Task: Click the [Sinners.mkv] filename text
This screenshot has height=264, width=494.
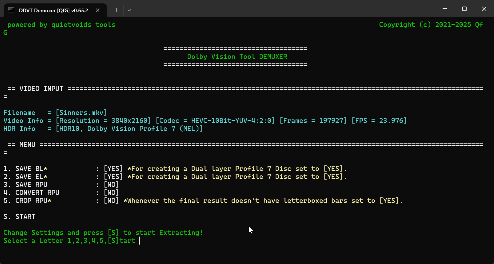Action: 81,113
